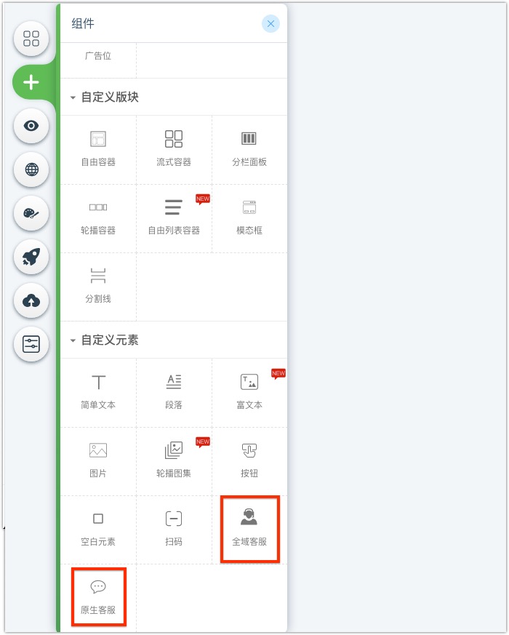Image resolution: width=509 pixels, height=635 pixels.
Task: Click the cloud upload sidebar button
Action: pos(31,300)
